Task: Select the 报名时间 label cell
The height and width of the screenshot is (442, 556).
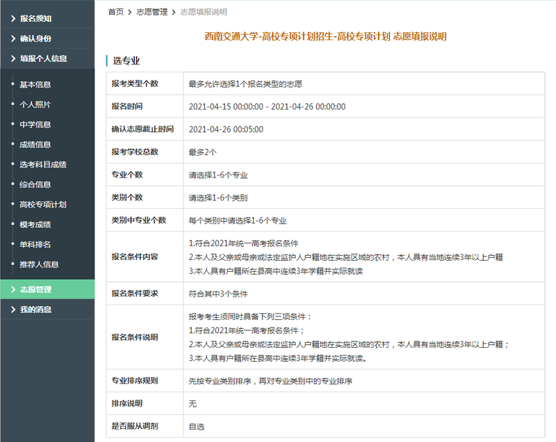Action: [145, 106]
